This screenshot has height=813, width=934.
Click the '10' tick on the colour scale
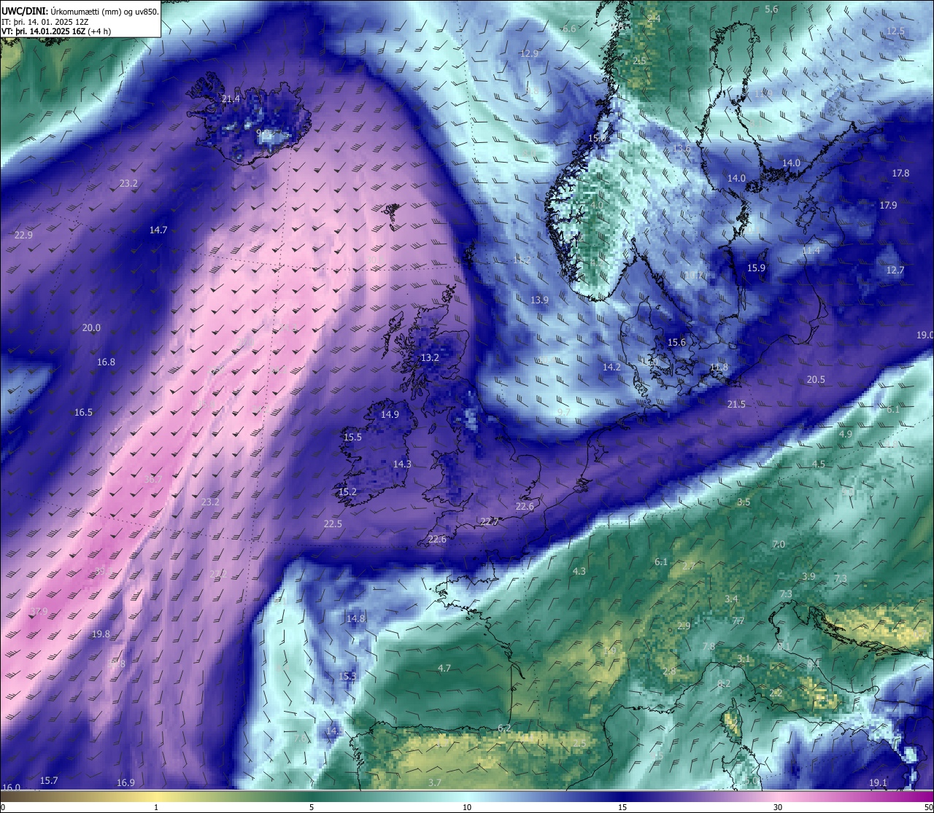[467, 807]
